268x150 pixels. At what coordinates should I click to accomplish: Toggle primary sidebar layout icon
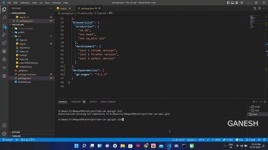pyautogui.click(x=229, y=2)
